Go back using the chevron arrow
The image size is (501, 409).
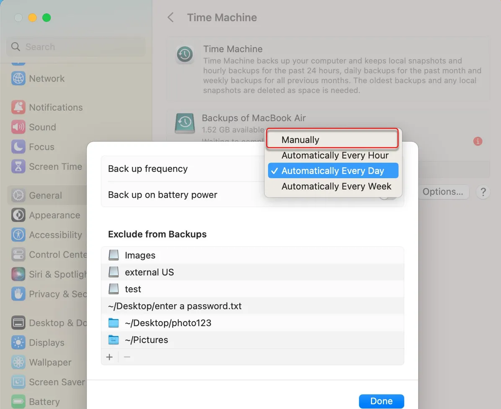click(x=171, y=17)
